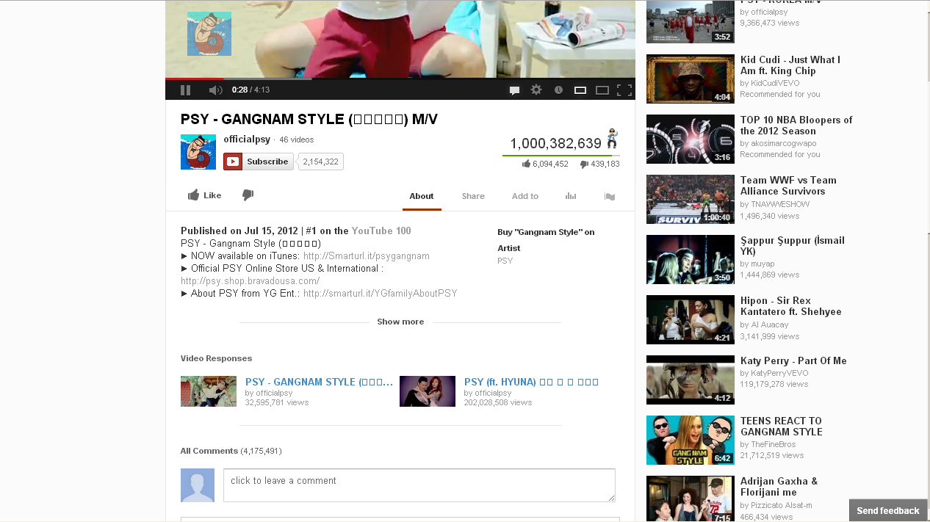Image resolution: width=930 pixels, height=522 pixels.
Task: Open TEENS REACT TO GANGNAM STYLE title
Action: pos(782,427)
